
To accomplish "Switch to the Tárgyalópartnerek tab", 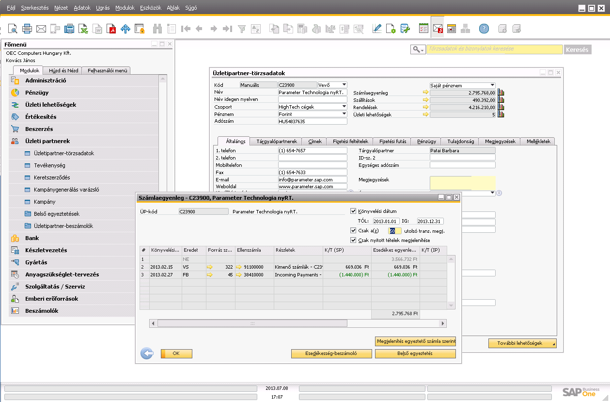I will coord(277,142).
